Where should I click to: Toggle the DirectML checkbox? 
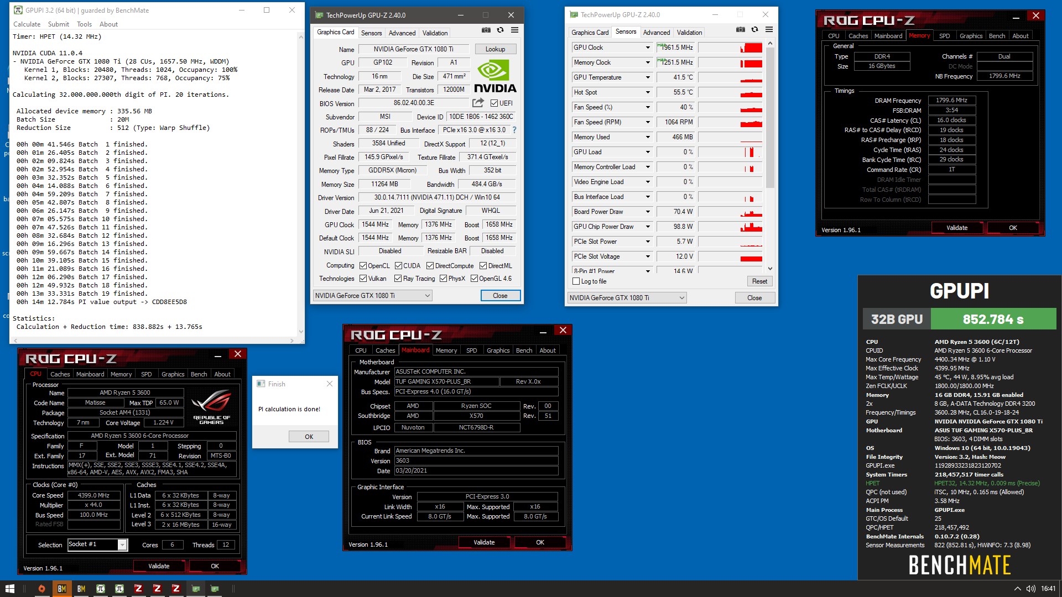(x=483, y=266)
